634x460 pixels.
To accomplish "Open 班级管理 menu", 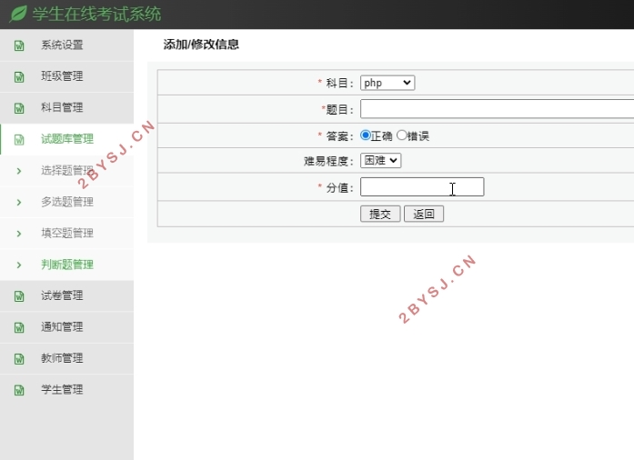I will [x=66, y=76].
